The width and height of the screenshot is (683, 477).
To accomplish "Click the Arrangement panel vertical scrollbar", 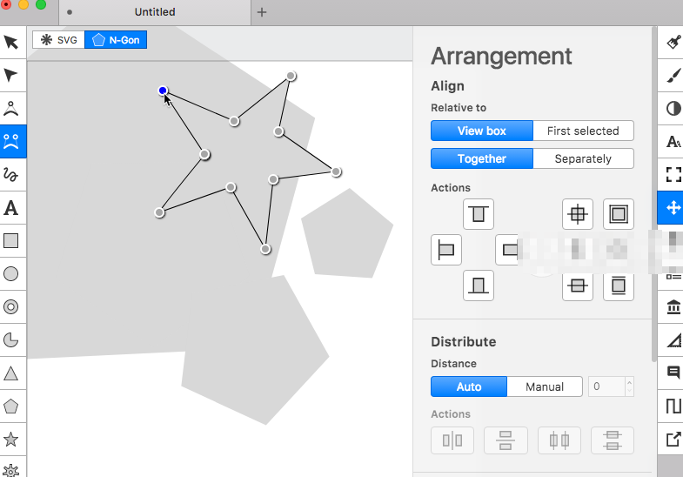I will pyautogui.click(x=653, y=194).
